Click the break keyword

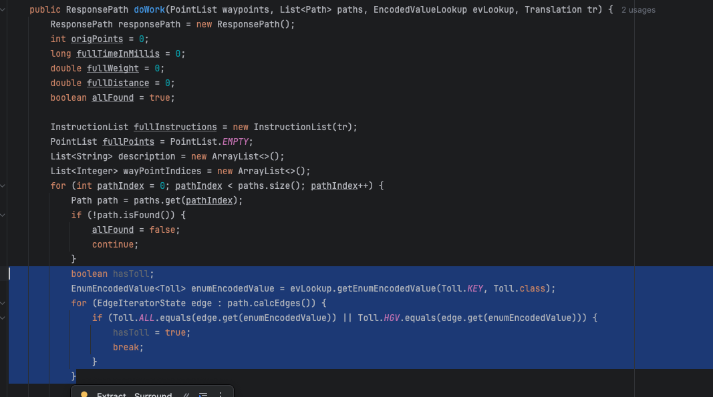point(126,348)
